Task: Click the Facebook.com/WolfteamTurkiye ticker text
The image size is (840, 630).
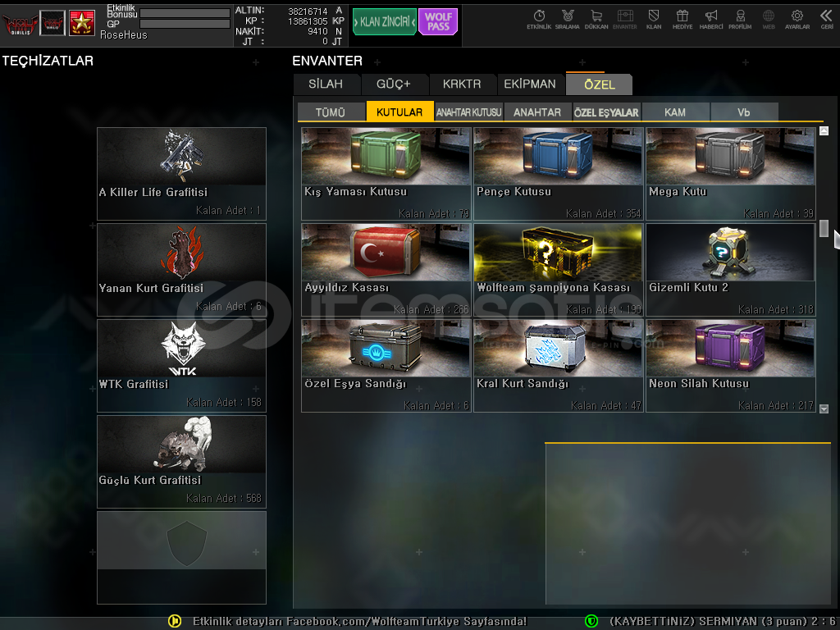Action: click(x=359, y=621)
